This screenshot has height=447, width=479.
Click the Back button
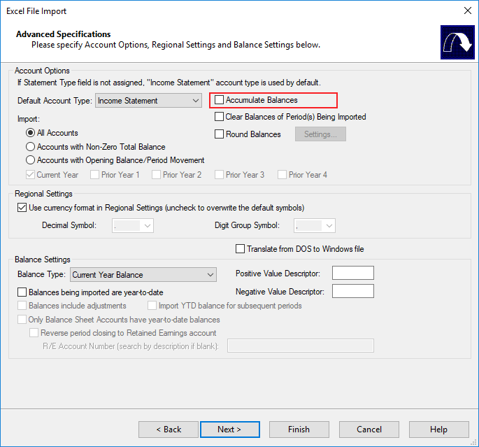[169, 430]
